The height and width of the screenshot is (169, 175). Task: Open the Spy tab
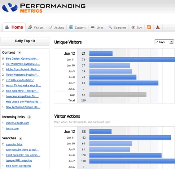pos(136,28)
